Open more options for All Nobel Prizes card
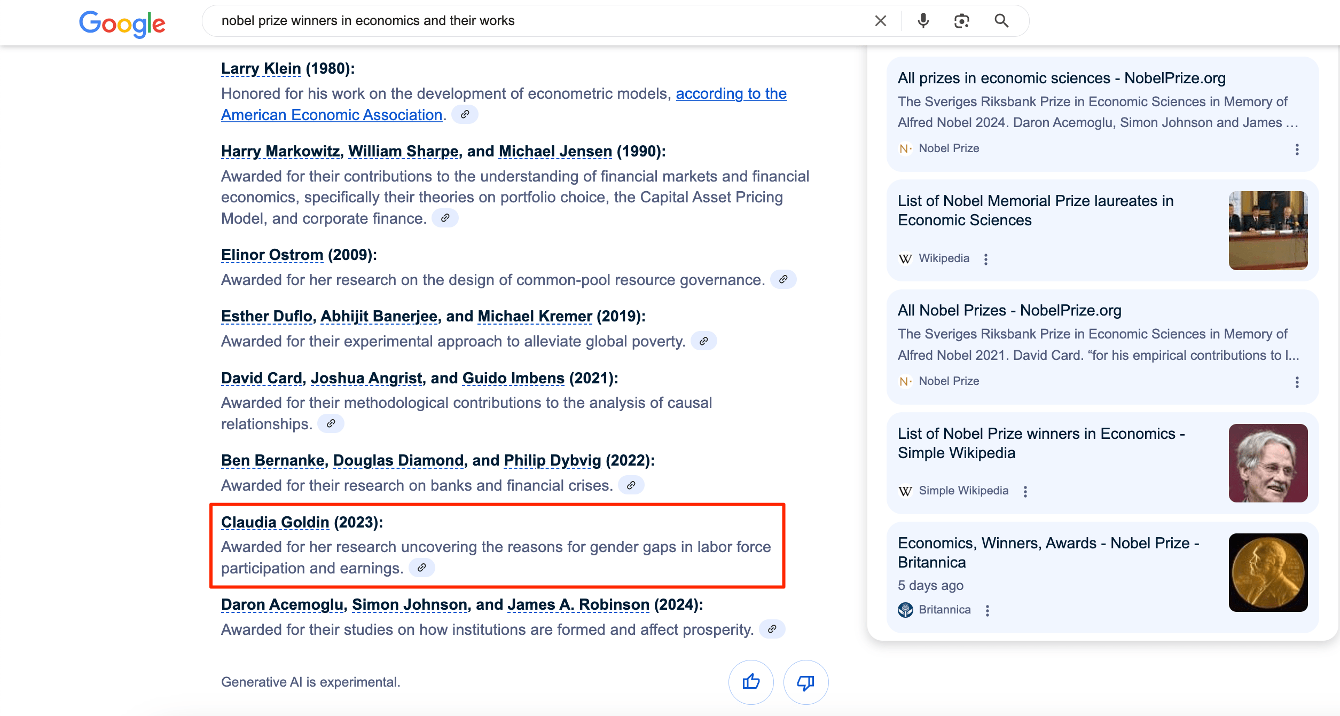Viewport: 1340px width, 716px height. pos(1297,382)
